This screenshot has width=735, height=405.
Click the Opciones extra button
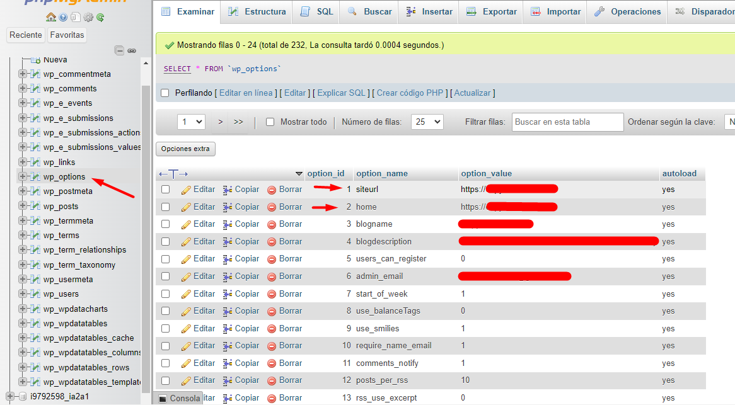point(185,149)
